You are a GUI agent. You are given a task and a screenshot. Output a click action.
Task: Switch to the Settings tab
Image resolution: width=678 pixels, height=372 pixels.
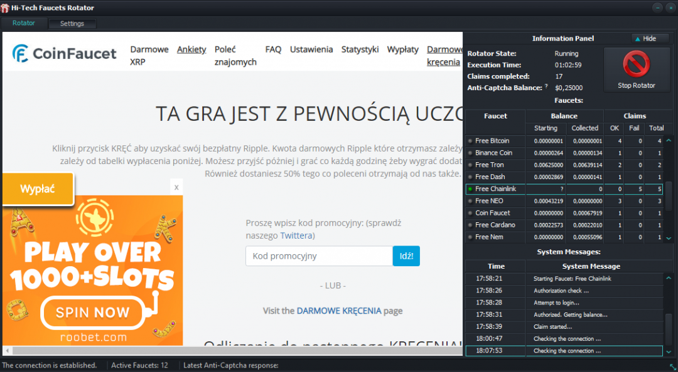pos(72,24)
